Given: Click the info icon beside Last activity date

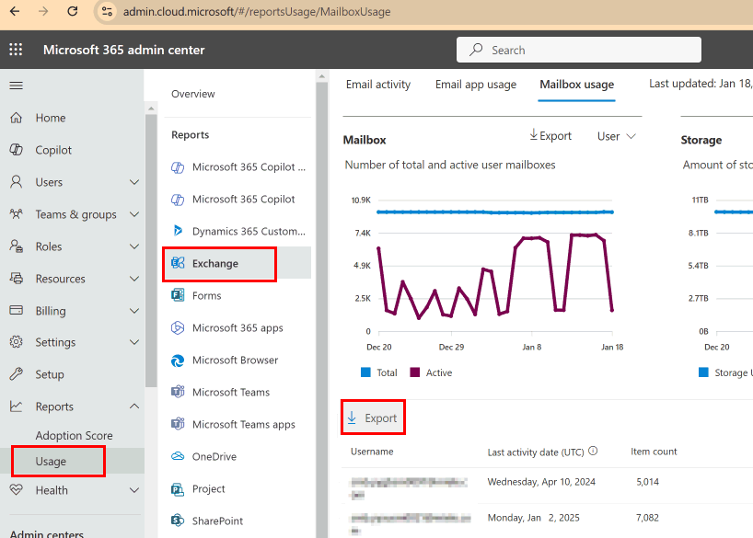Looking at the screenshot, I should point(593,451).
